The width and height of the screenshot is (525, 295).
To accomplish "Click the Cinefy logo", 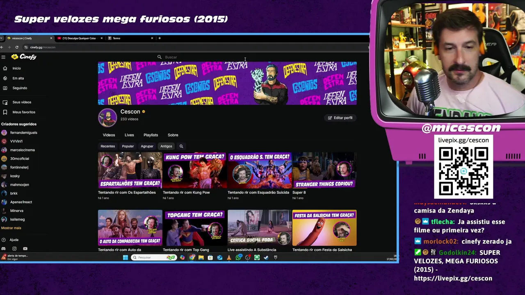I will (x=24, y=57).
